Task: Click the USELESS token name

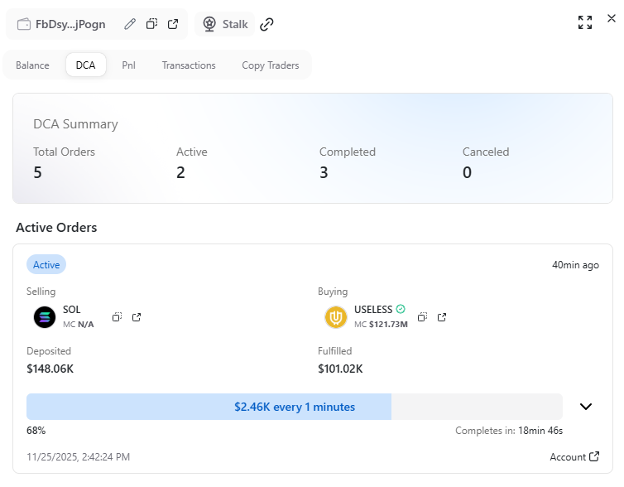Action: tap(373, 310)
